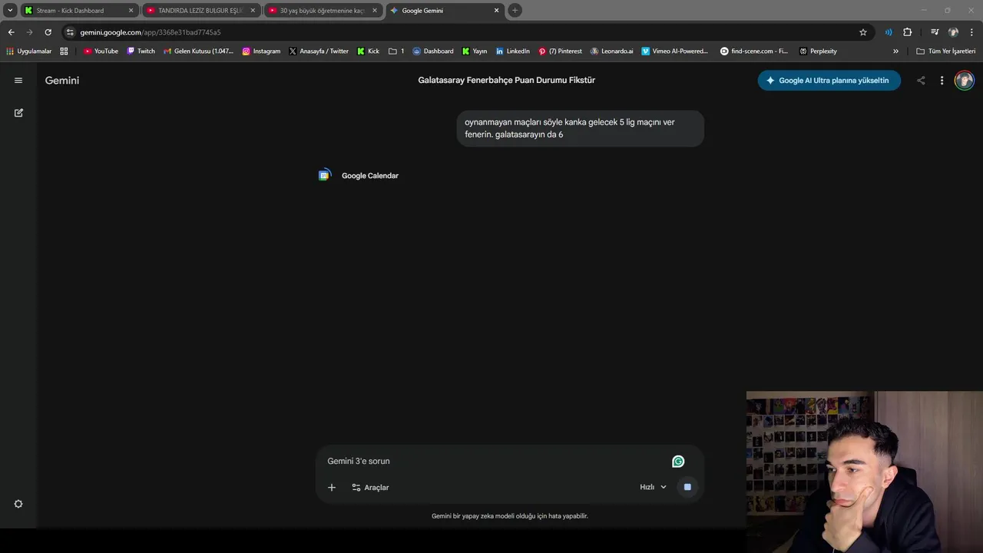This screenshot has height=553, width=983.
Task: Click the Google Calendar extension icon
Action: click(325, 175)
